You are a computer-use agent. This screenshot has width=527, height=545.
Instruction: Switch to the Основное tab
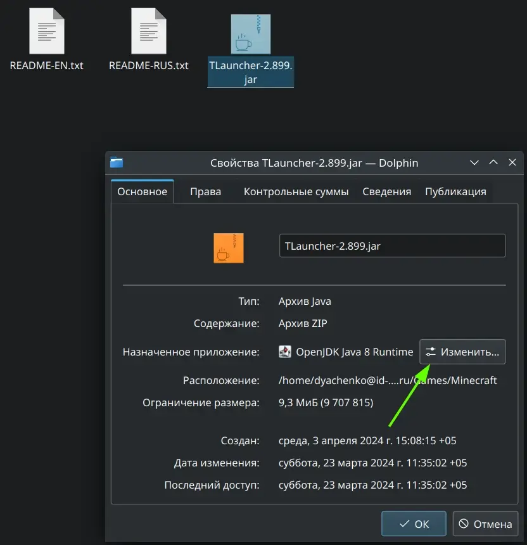(x=143, y=191)
